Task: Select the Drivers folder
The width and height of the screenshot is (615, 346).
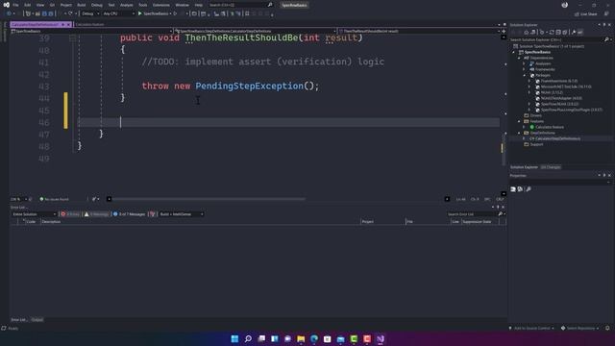Action: click(536, 115)
